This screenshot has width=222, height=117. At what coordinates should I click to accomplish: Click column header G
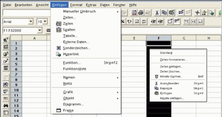coord(184,38)
